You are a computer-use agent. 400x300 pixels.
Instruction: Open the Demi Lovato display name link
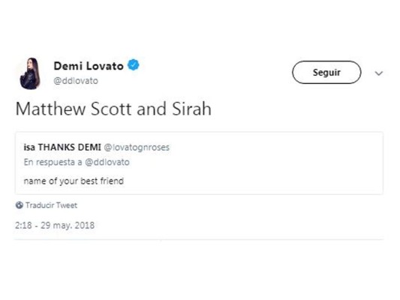coord(89,66)
